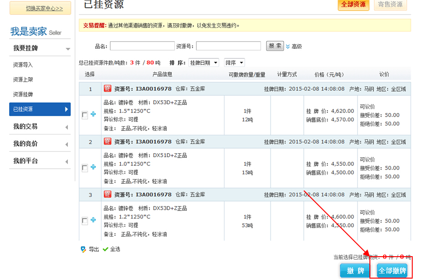This screenshot has width=425, height=279.
Task: Tick the checkbox for the 1.2*1250*C item
Action: [x=85, y=221]
